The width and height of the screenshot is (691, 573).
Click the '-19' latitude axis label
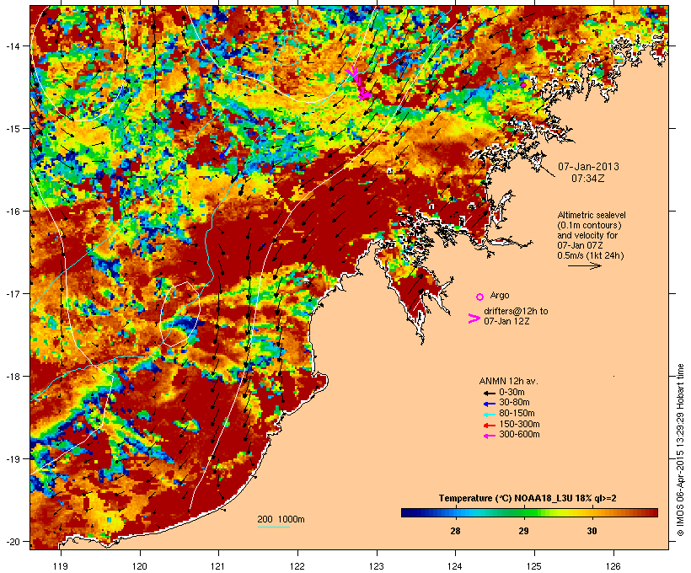pos(12,459)
